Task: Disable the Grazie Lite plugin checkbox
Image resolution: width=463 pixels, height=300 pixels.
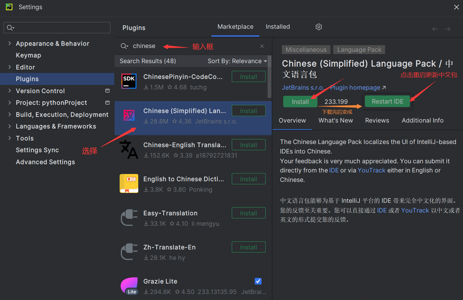Action: point(258,281)
